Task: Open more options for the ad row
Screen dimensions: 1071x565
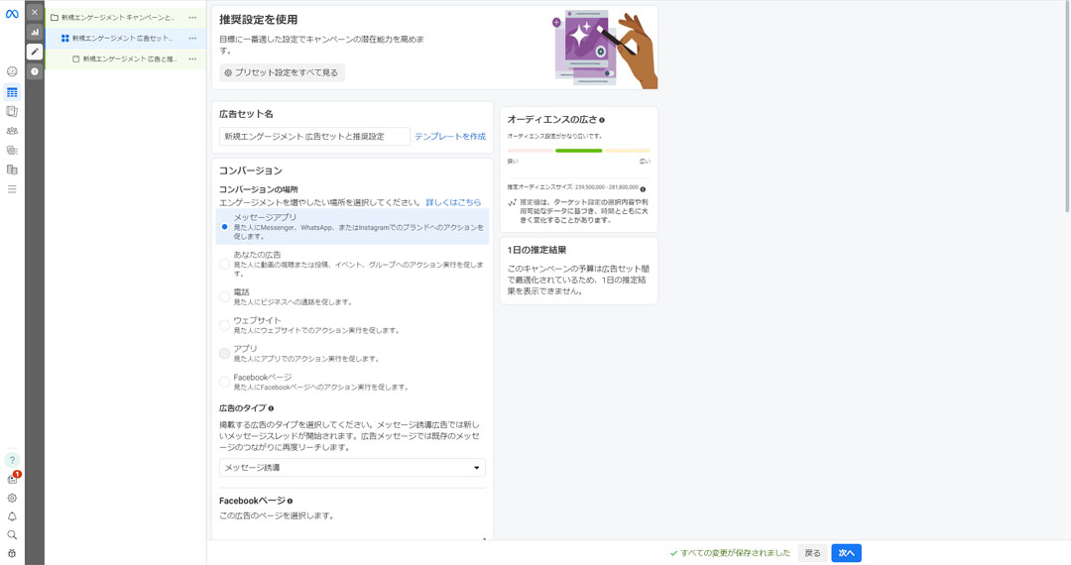Action: click(x=192, y=59)
